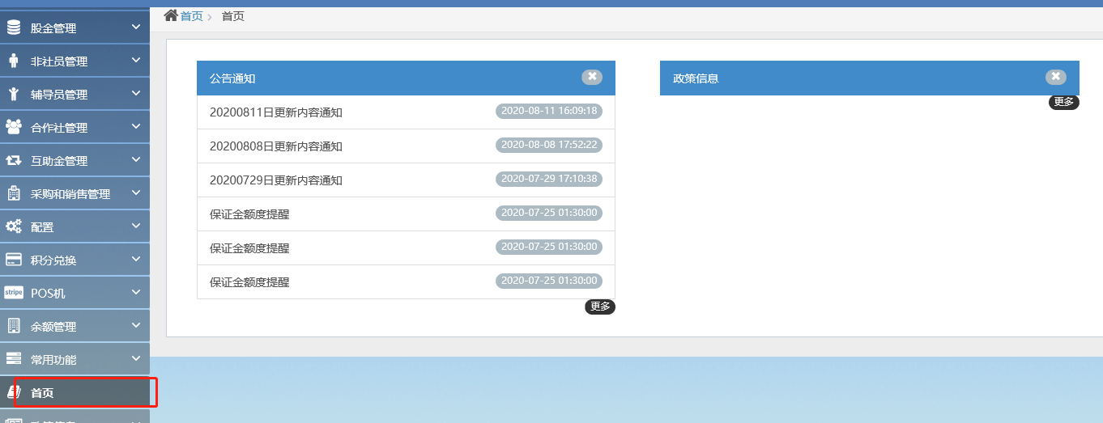Click the 首页 breadcrumb link

point(192,16)
